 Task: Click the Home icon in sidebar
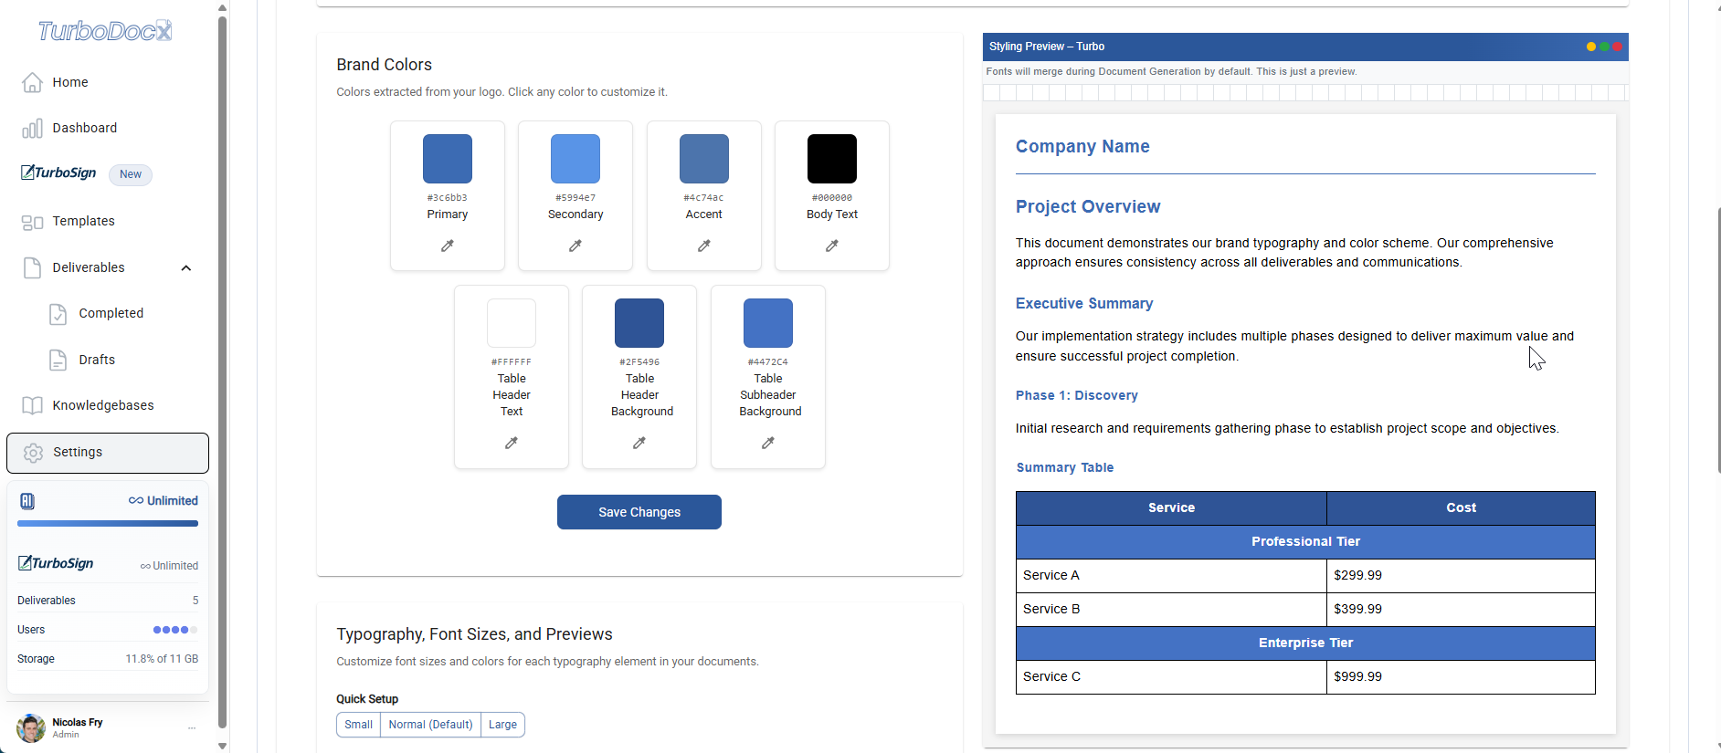32,82
